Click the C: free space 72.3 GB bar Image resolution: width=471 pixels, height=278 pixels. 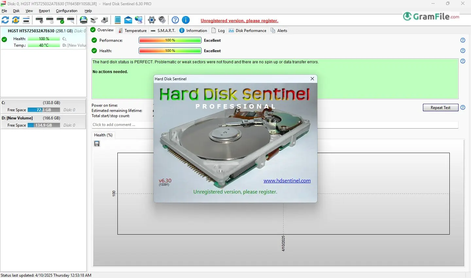(x=44, y=110)
